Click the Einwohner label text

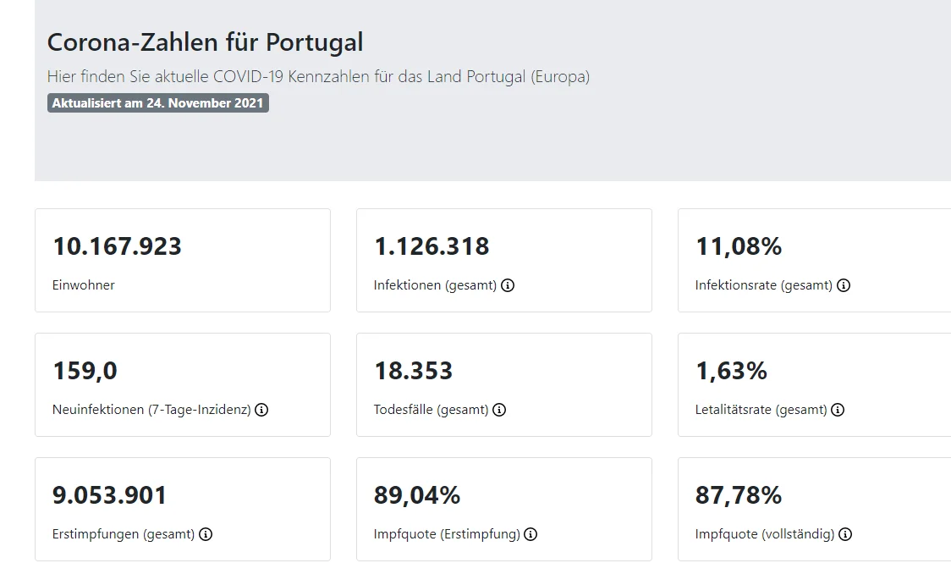83,286
